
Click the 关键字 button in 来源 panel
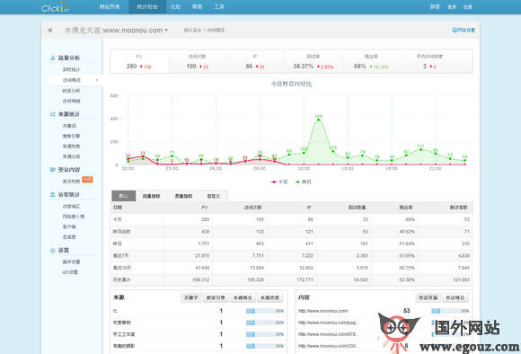pos(190,297)
